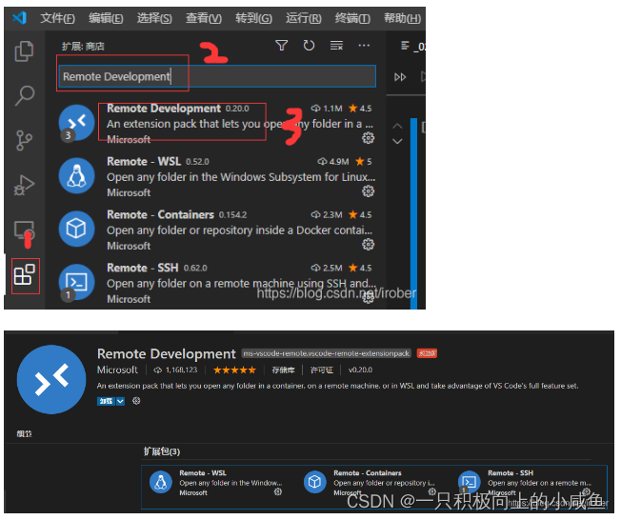The width and height of the screenshot is (621, 520).
Task: Clear extensions search results
Action: (336, 46)
